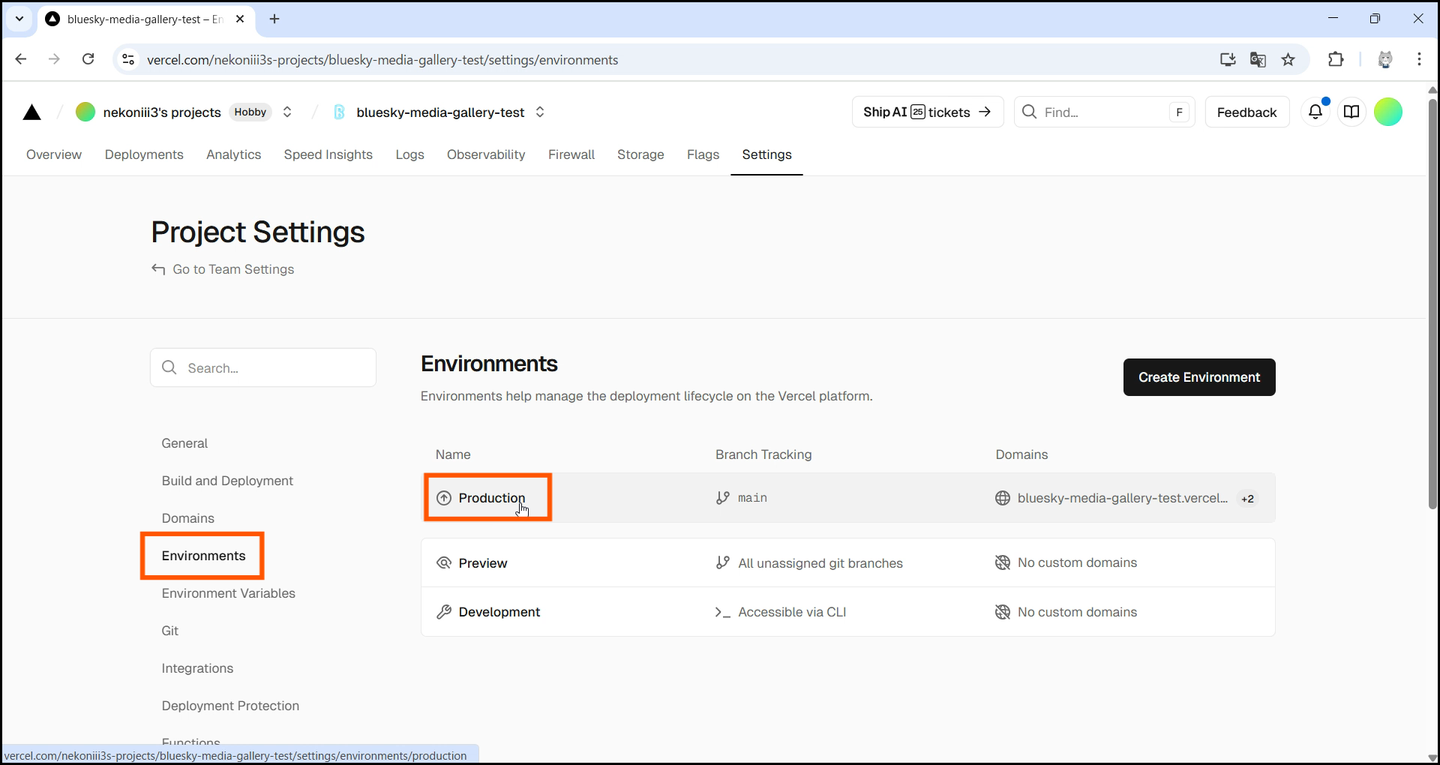Open the Firewall tab
The width and height of the screenshot is (1440, 765).
click(x=571, y=154)
